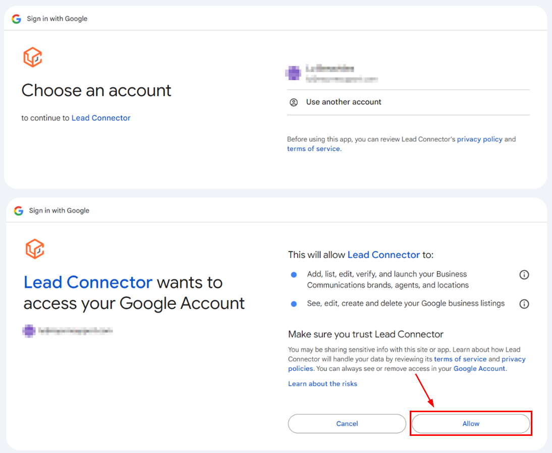Open the "privacy policy" link in account chooser

tap(479, 139)
